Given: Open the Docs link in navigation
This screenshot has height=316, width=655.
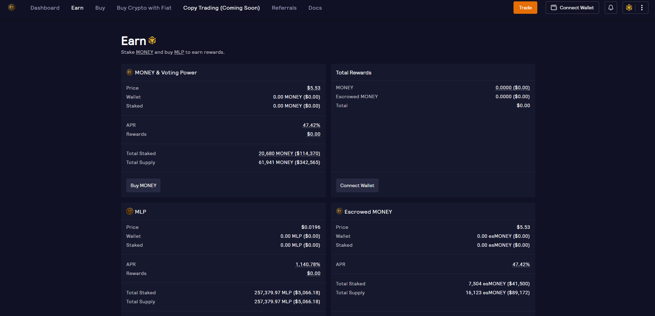Looking at the screenshot, I should [315, 8].
